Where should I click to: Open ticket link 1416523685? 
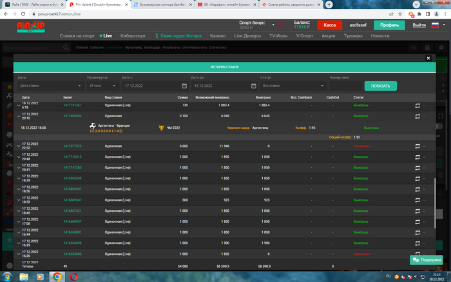[72, 254]
